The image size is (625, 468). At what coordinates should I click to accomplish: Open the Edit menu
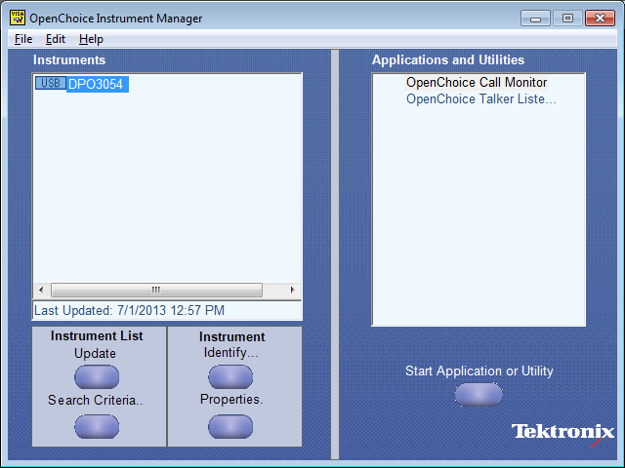coord(56,39)
